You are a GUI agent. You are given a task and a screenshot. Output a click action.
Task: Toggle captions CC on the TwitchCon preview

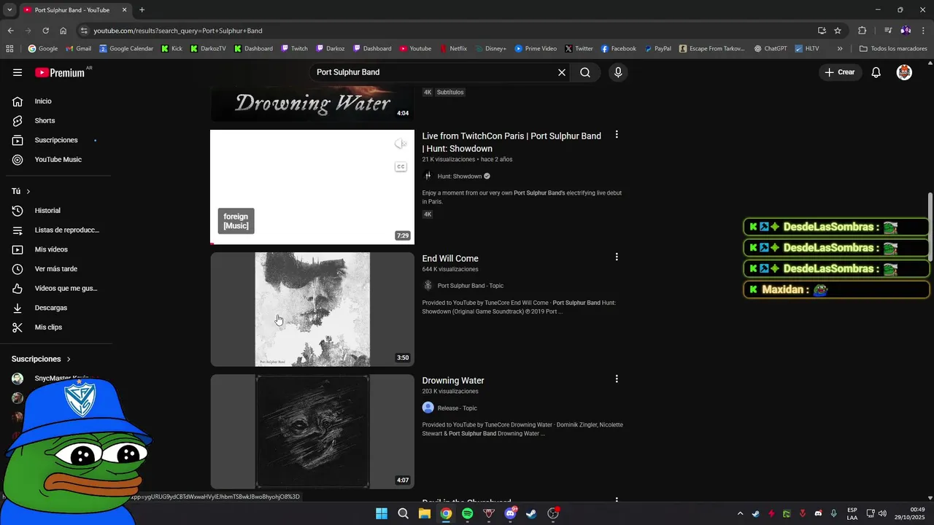[401, 167]
